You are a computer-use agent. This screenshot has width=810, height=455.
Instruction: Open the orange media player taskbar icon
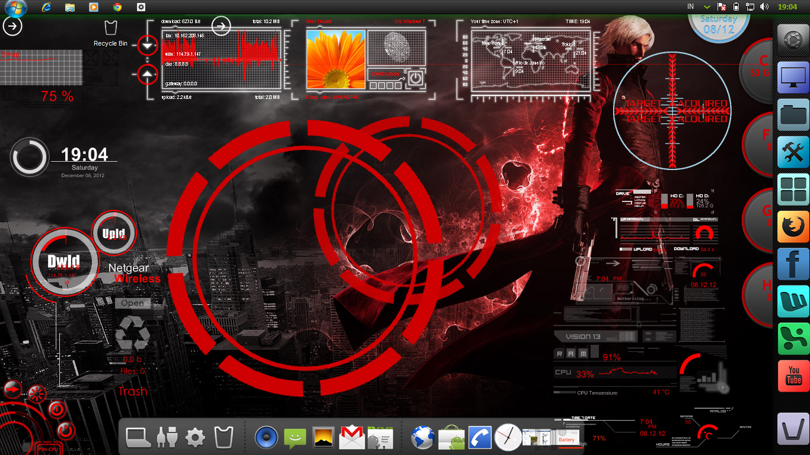pos(93,7)
